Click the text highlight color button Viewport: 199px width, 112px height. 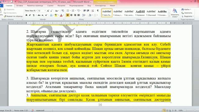[56, 15]
